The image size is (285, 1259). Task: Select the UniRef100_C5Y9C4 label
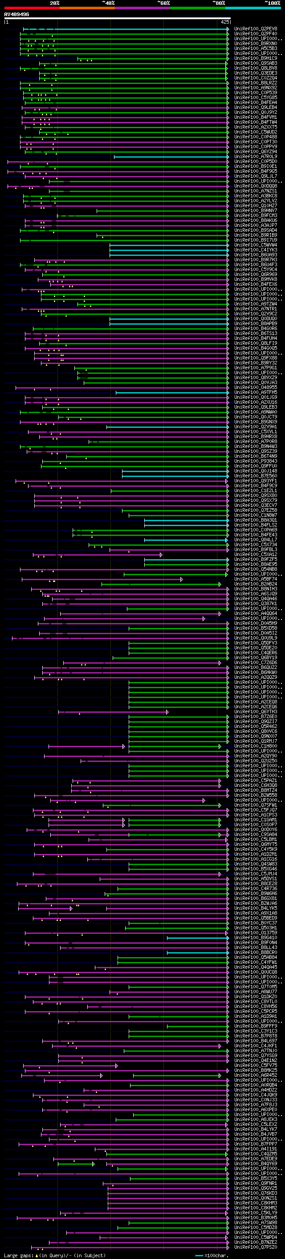click(255, 269)
